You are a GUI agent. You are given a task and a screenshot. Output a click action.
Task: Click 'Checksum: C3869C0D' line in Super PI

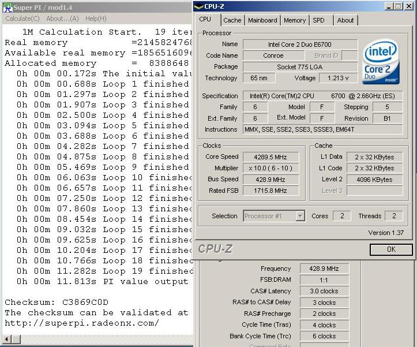(x=57, y=303)
